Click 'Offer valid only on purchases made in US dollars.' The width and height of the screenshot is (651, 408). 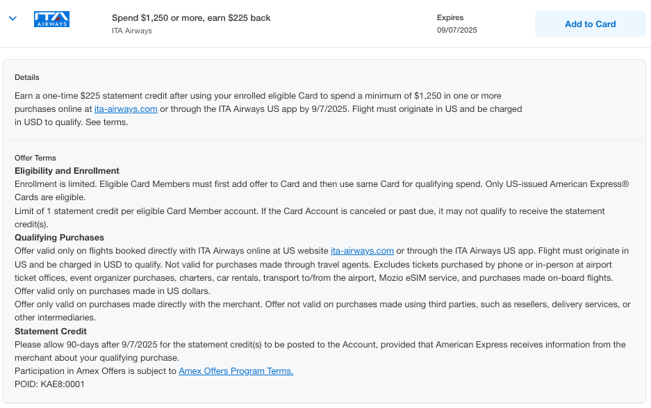pyautogui.click(x=113, y=291)
